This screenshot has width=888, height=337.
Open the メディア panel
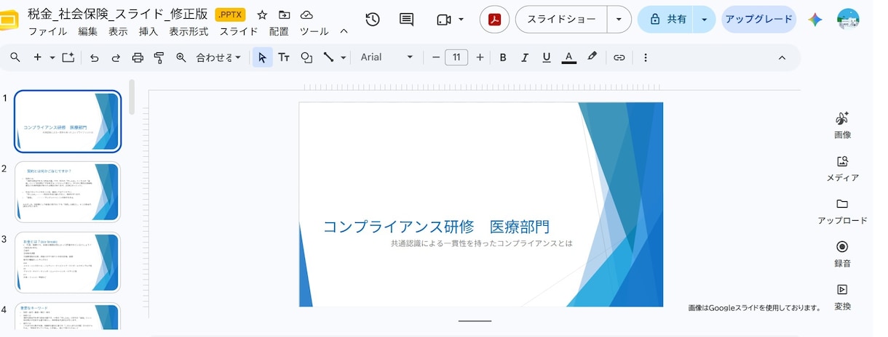(842, 168)
